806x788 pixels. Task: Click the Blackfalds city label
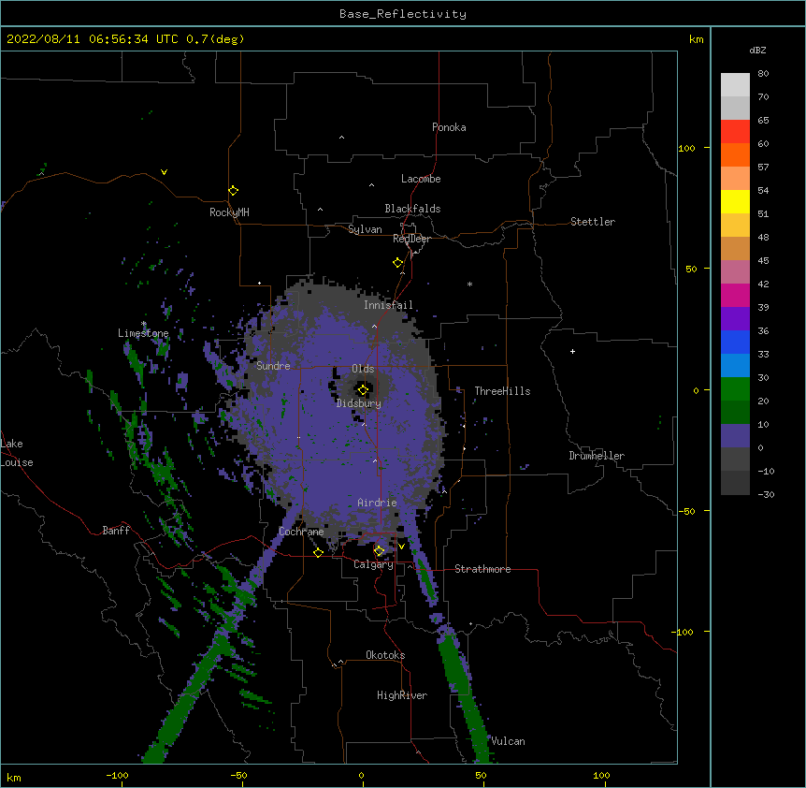(x=412, y=209)
